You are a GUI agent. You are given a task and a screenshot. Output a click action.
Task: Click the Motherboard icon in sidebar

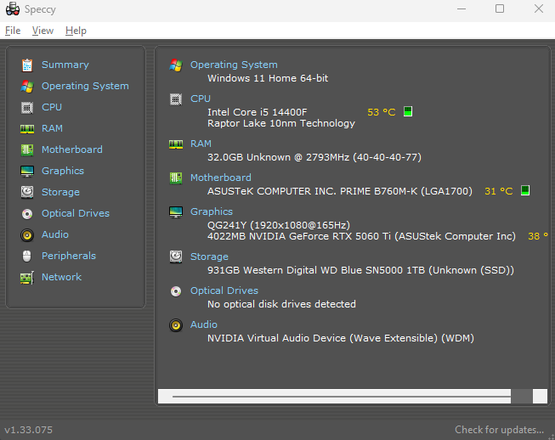(x=27, y=150)
